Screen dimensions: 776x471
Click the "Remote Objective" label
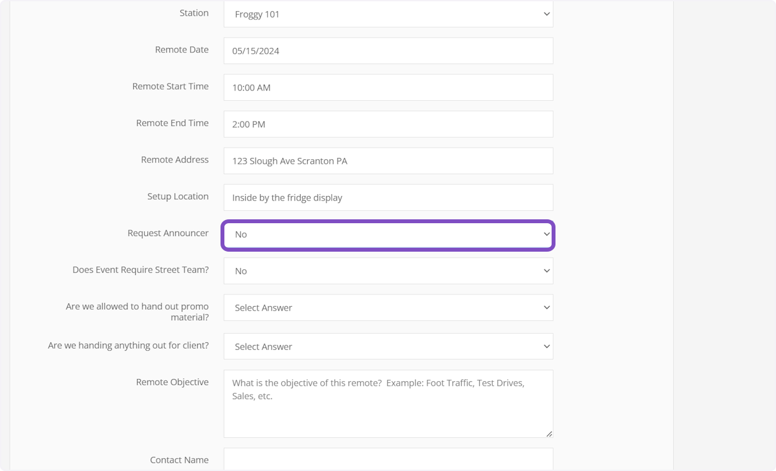(172, 382)
